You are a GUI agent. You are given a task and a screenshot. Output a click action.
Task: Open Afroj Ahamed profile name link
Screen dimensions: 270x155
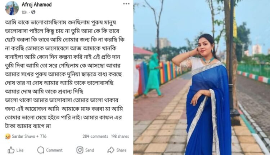click(x=36, y=4)
